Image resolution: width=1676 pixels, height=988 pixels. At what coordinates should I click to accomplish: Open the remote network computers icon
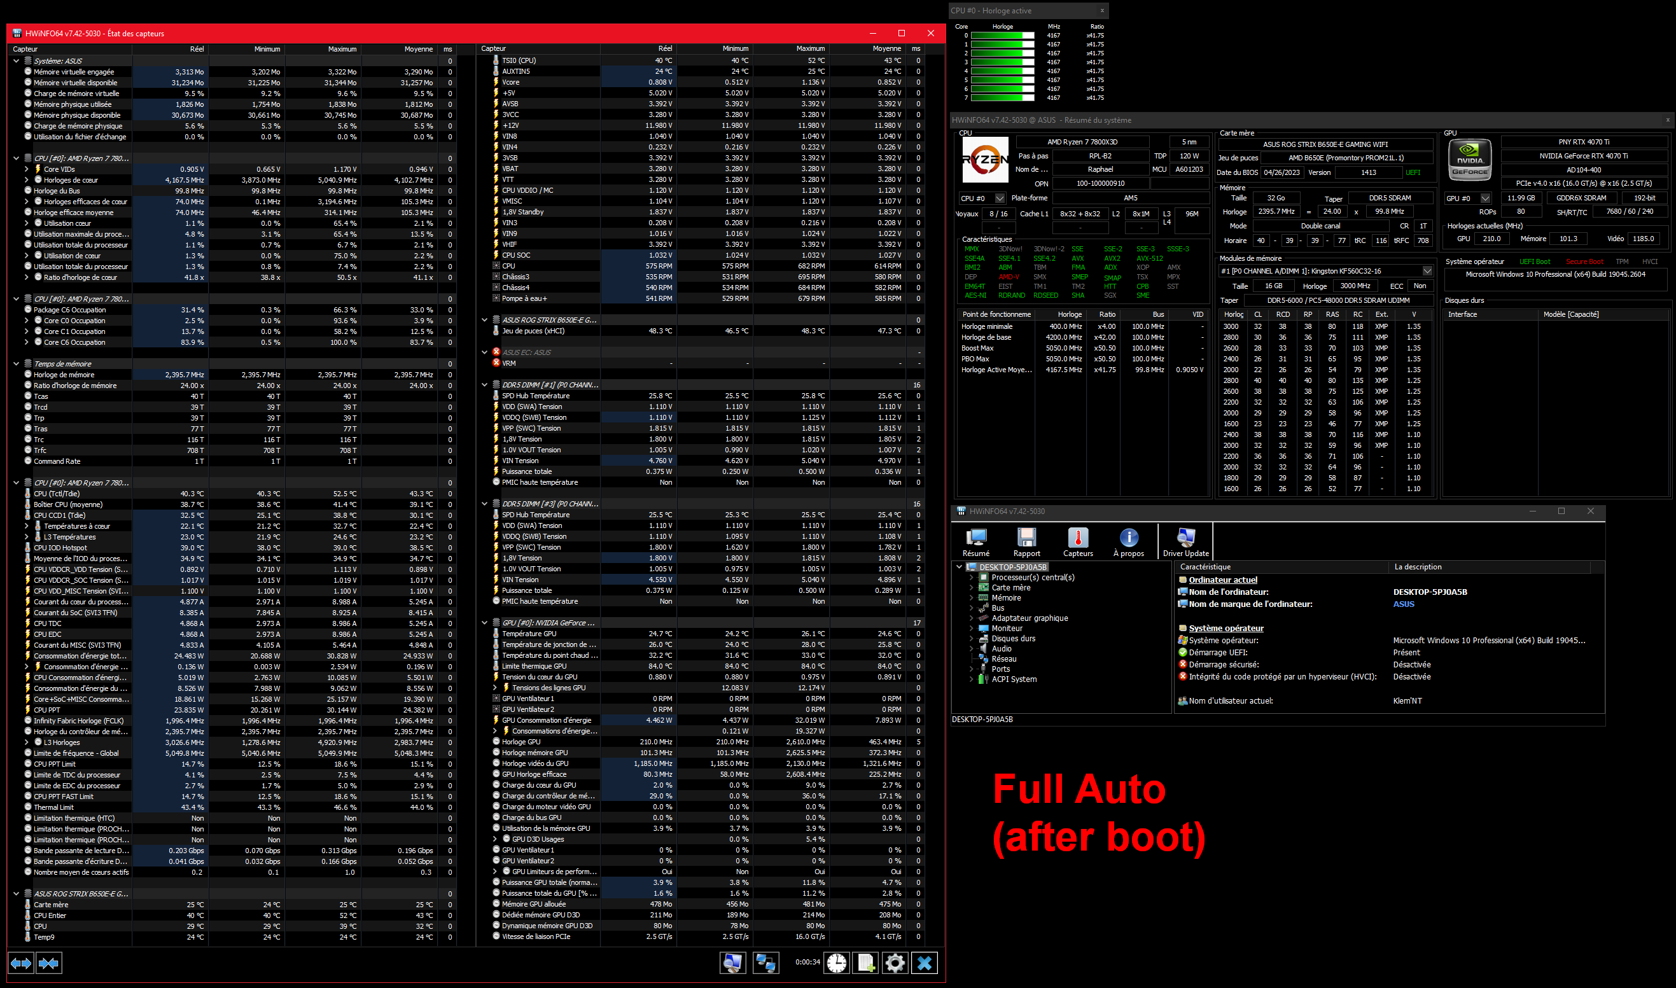point(765,963)
